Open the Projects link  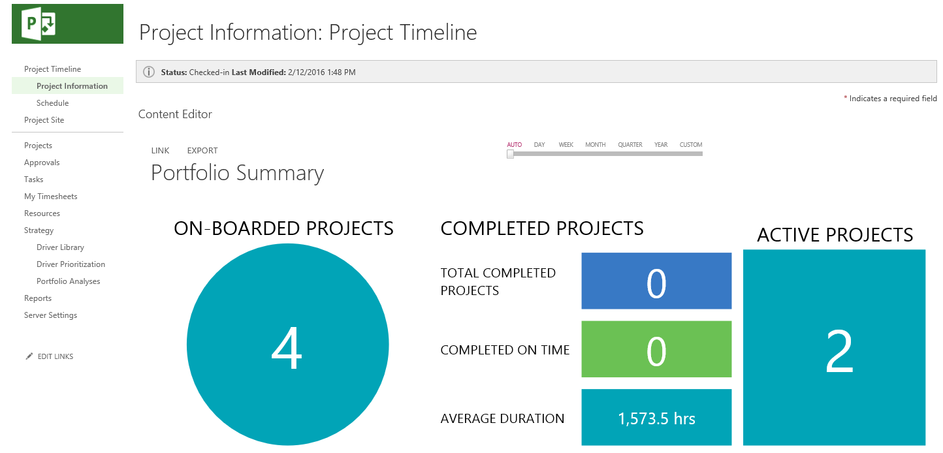38,146
